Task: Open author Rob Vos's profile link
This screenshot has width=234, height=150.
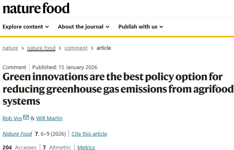Action: 12,118
